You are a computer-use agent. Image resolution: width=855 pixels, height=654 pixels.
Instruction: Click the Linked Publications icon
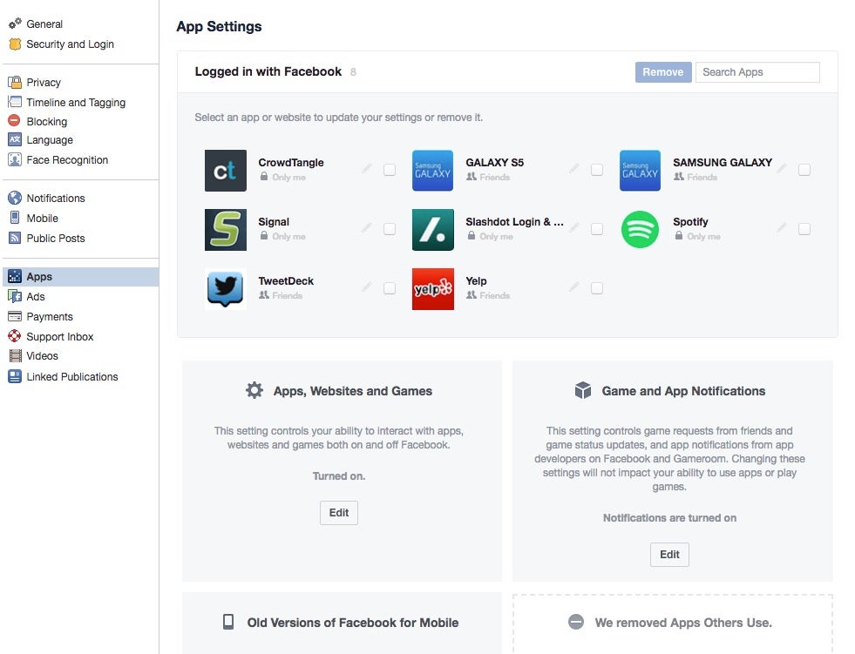[x=15, y=376]
